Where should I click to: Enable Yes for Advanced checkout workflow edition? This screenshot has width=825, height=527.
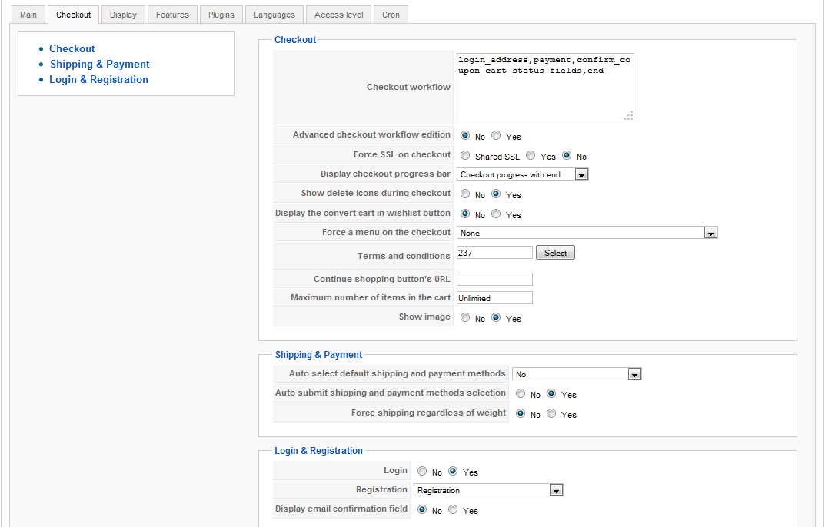coord(496,136)
